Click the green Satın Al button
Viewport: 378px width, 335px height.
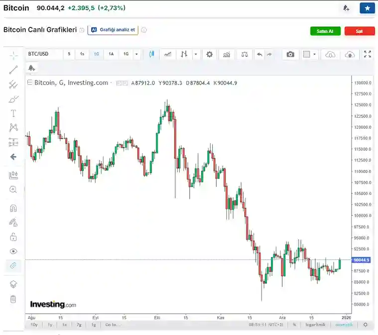point(325,31)
